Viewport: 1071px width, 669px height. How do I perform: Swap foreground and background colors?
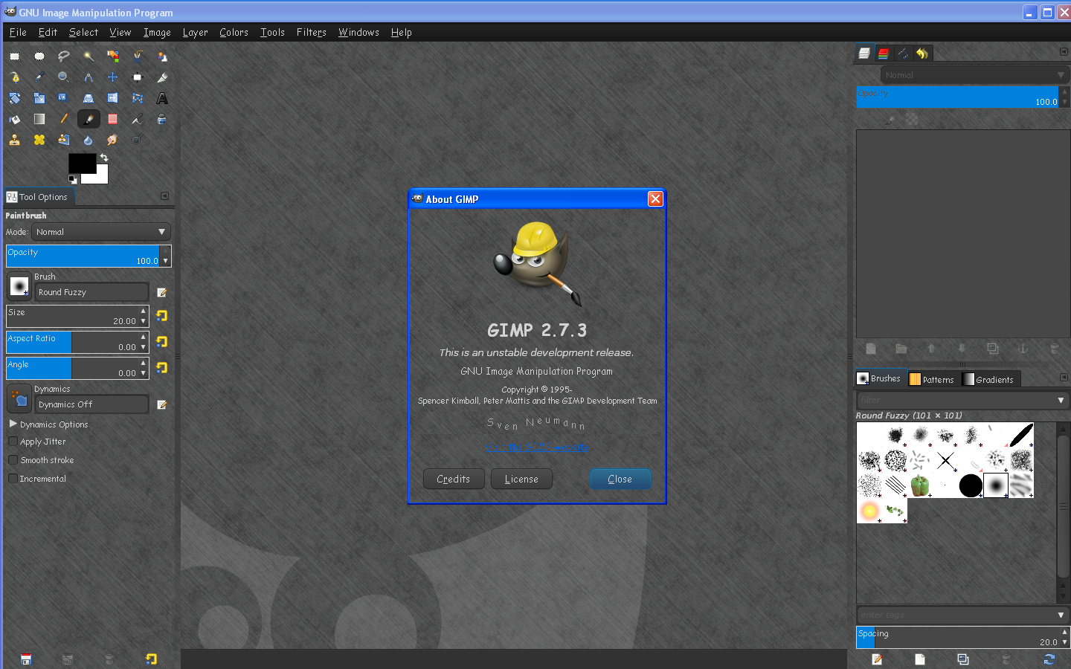[104, 158]
